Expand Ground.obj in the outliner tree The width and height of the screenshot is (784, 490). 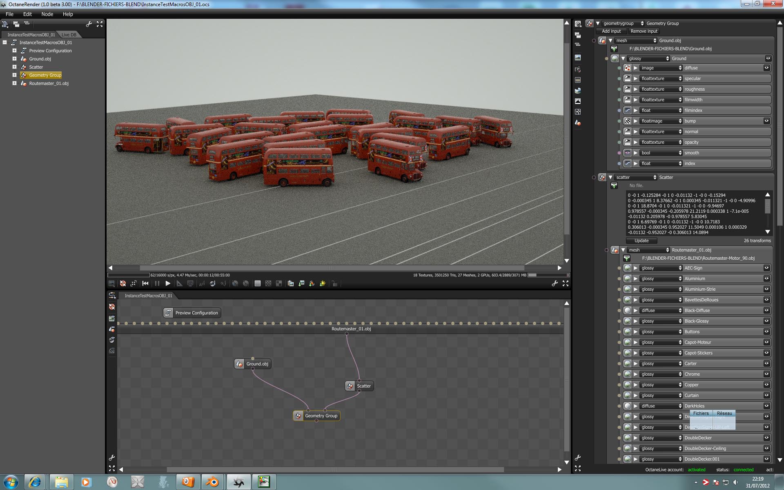pyautogui.click(x=14, y=59)
